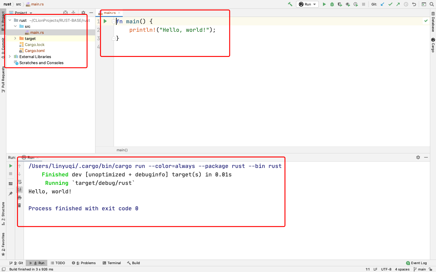The image size is (436, 272).
Task: Click Clear All trash icon in console
Action: click(x=19, y=205)
